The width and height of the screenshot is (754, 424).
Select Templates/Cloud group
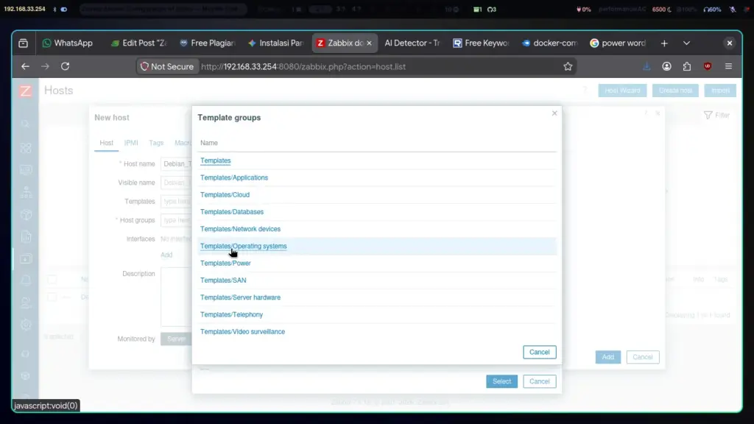tap(225, 194)
